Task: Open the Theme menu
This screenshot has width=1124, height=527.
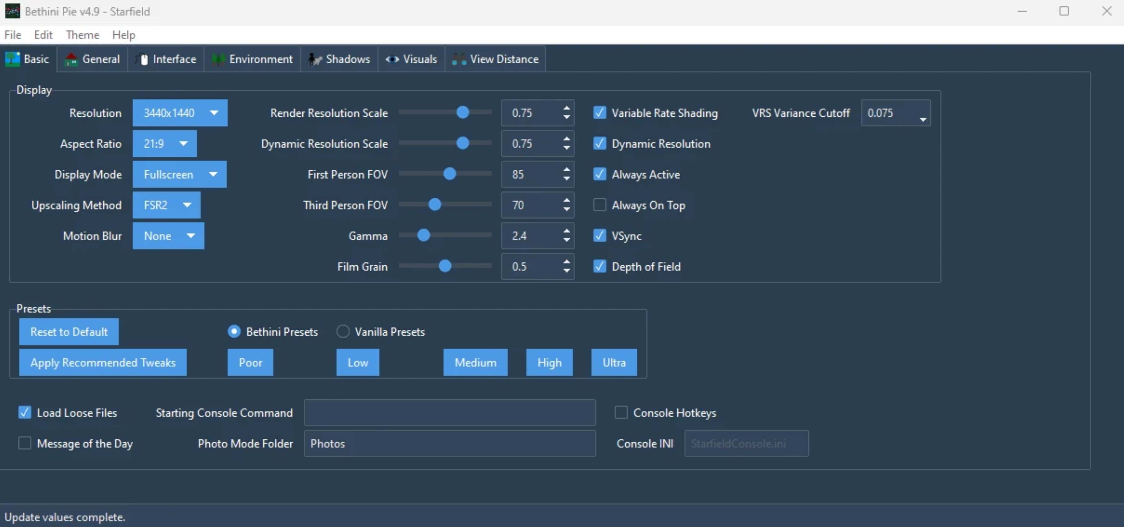Action: click(83, 35)
